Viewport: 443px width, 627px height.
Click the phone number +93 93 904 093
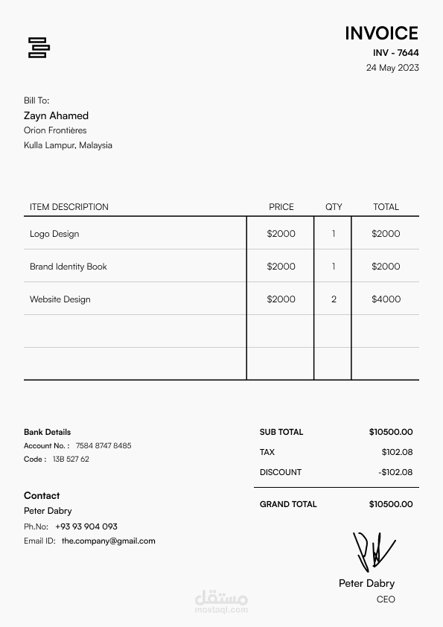(86, 526)
